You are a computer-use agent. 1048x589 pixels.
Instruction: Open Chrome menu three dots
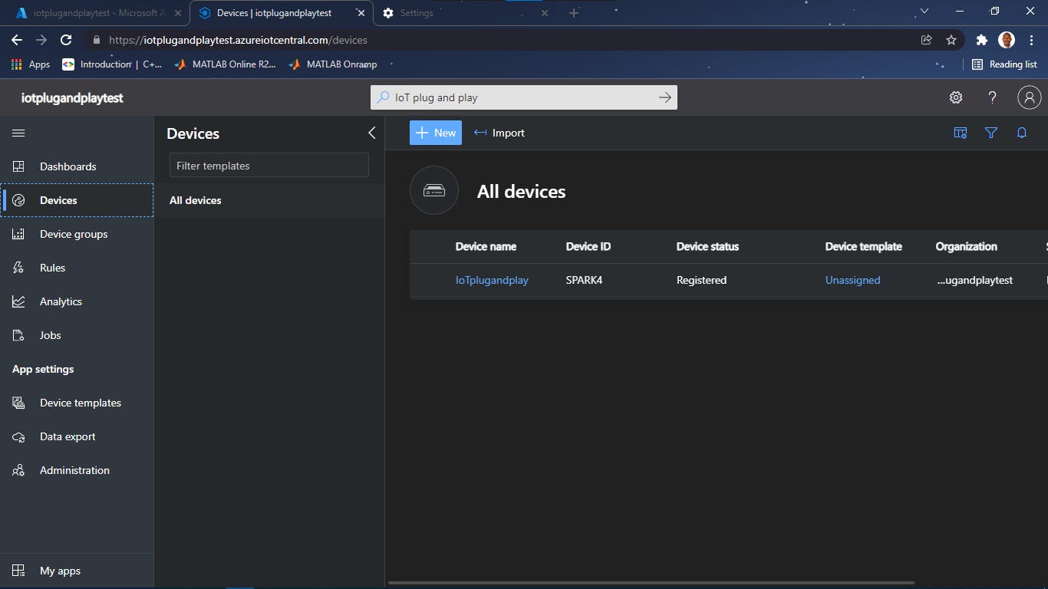click(x=1031, y=40)
